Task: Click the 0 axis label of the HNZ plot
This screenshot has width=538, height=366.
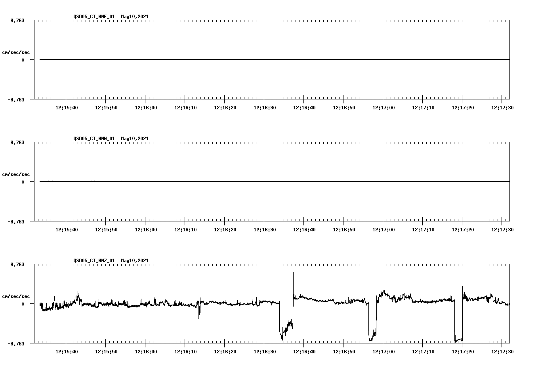Action: 23,304
